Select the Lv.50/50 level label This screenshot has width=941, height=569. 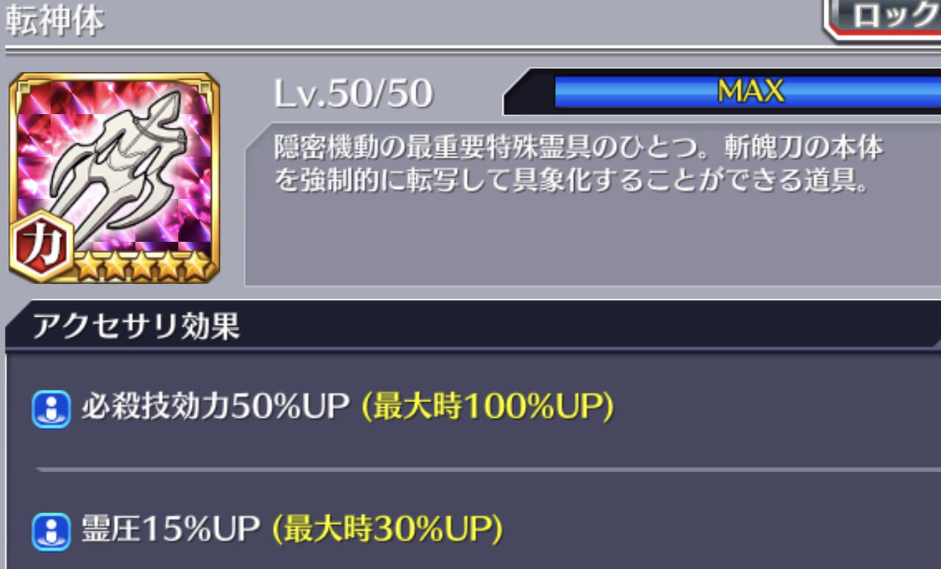(353, 94)
